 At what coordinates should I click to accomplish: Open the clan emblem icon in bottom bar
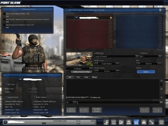coord(113,122)
